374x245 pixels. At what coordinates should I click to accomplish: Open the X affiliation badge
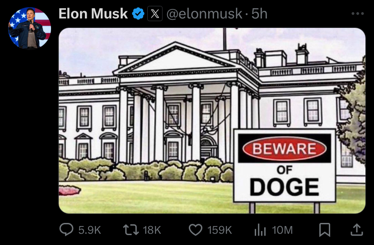[x=155, y=14]
